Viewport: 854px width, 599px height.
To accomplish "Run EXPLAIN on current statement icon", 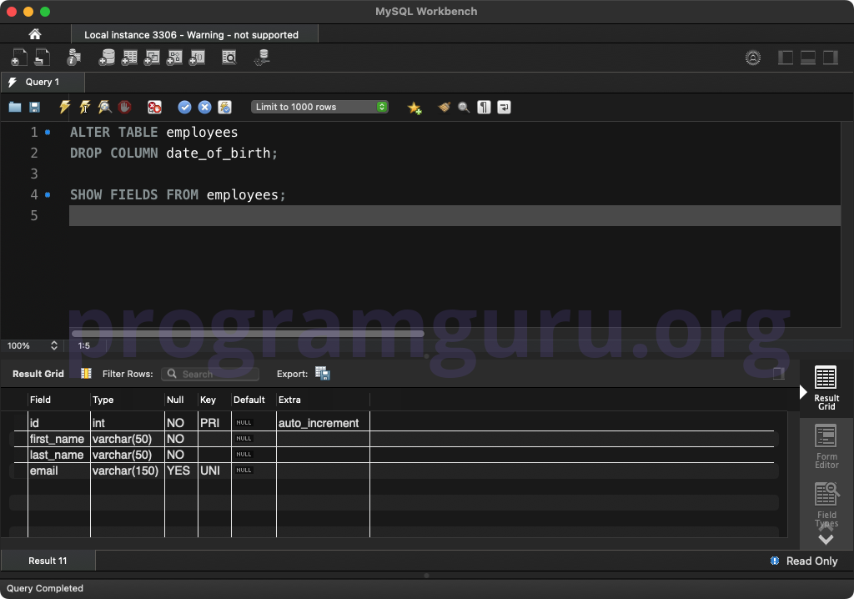I will pos(104,107).
